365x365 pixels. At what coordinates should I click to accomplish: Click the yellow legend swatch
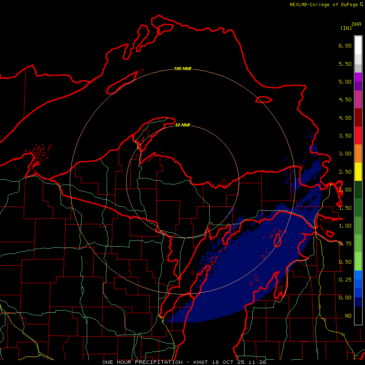(358, 172)
